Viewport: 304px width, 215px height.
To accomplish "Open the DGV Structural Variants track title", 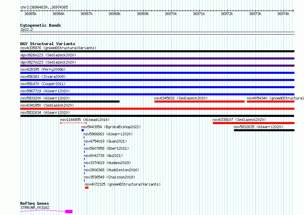I will coord(48,44).
